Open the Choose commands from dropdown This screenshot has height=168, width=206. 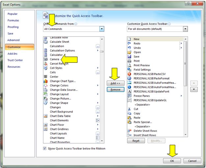coord(102,29)
